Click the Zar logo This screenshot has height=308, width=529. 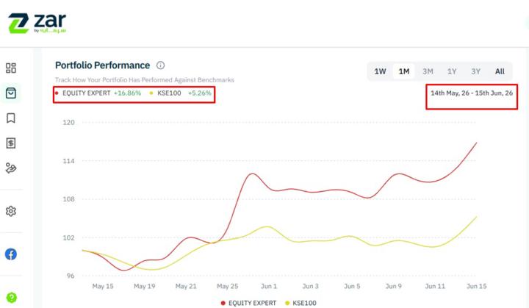tap(37, 24)
